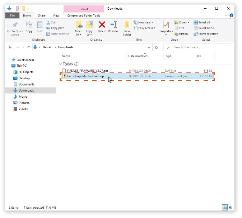This screenshot has height=218, width=242.
Task: Switch to the Share tab
Action: (42, 15)
